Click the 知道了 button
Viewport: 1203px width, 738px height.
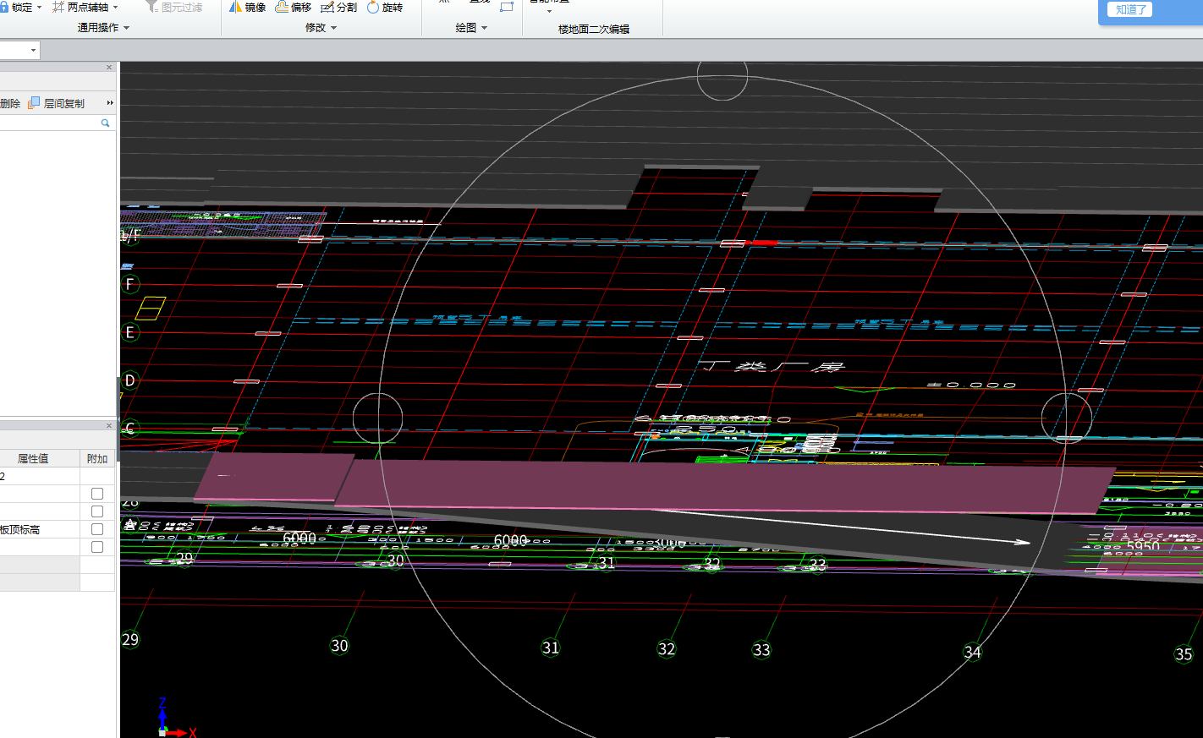click(1130, 9)
